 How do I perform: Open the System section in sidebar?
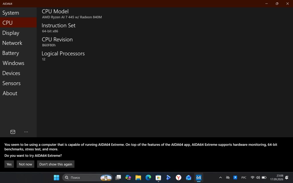click(x=18, y=13)
